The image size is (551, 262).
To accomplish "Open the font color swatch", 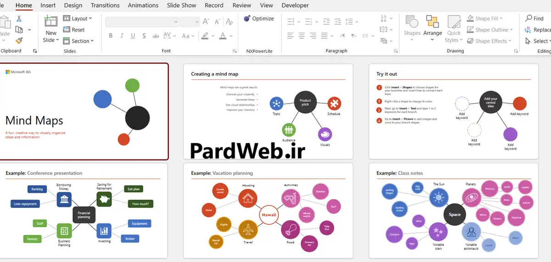I will point(223,36).
